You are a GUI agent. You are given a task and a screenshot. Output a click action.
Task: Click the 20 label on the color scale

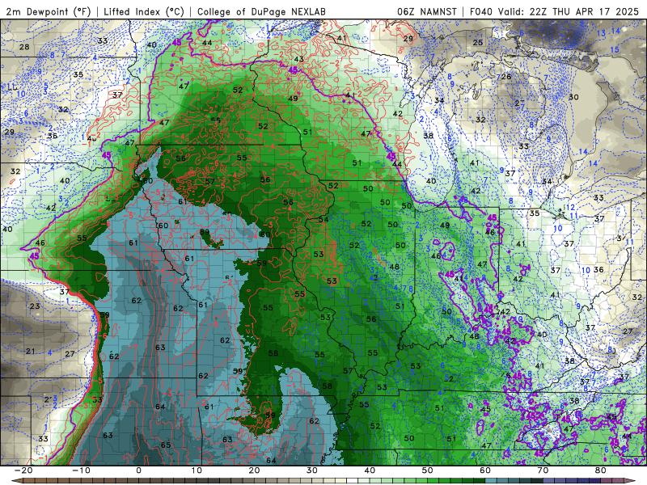pos(254,470)
